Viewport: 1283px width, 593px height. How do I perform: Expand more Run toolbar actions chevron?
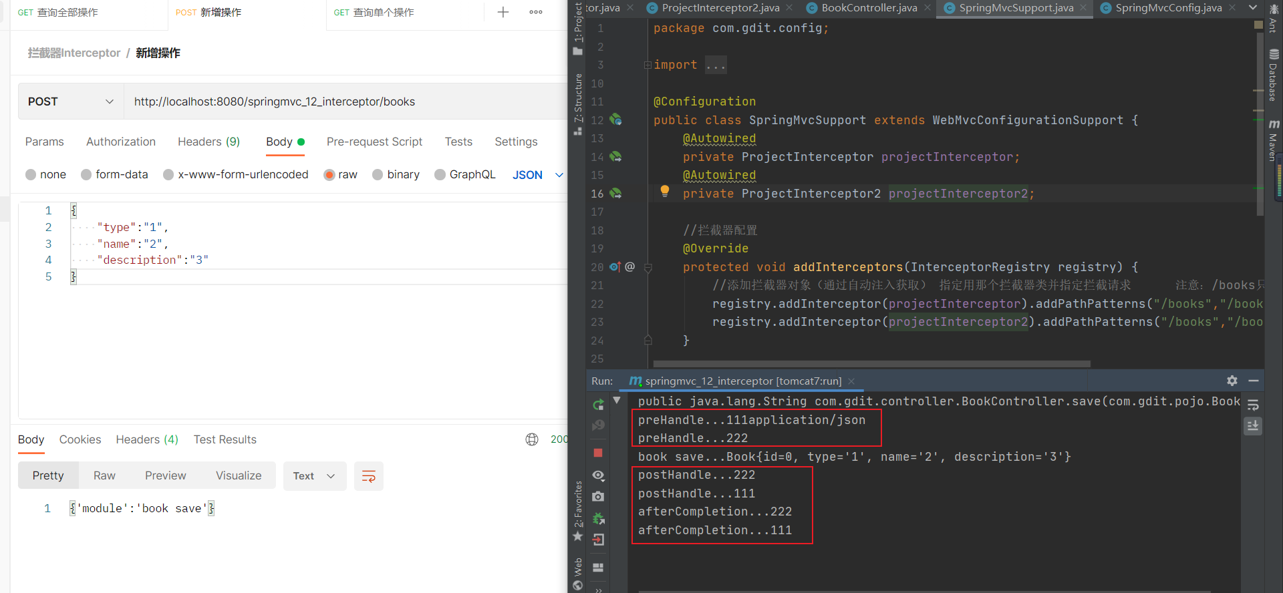599,589
